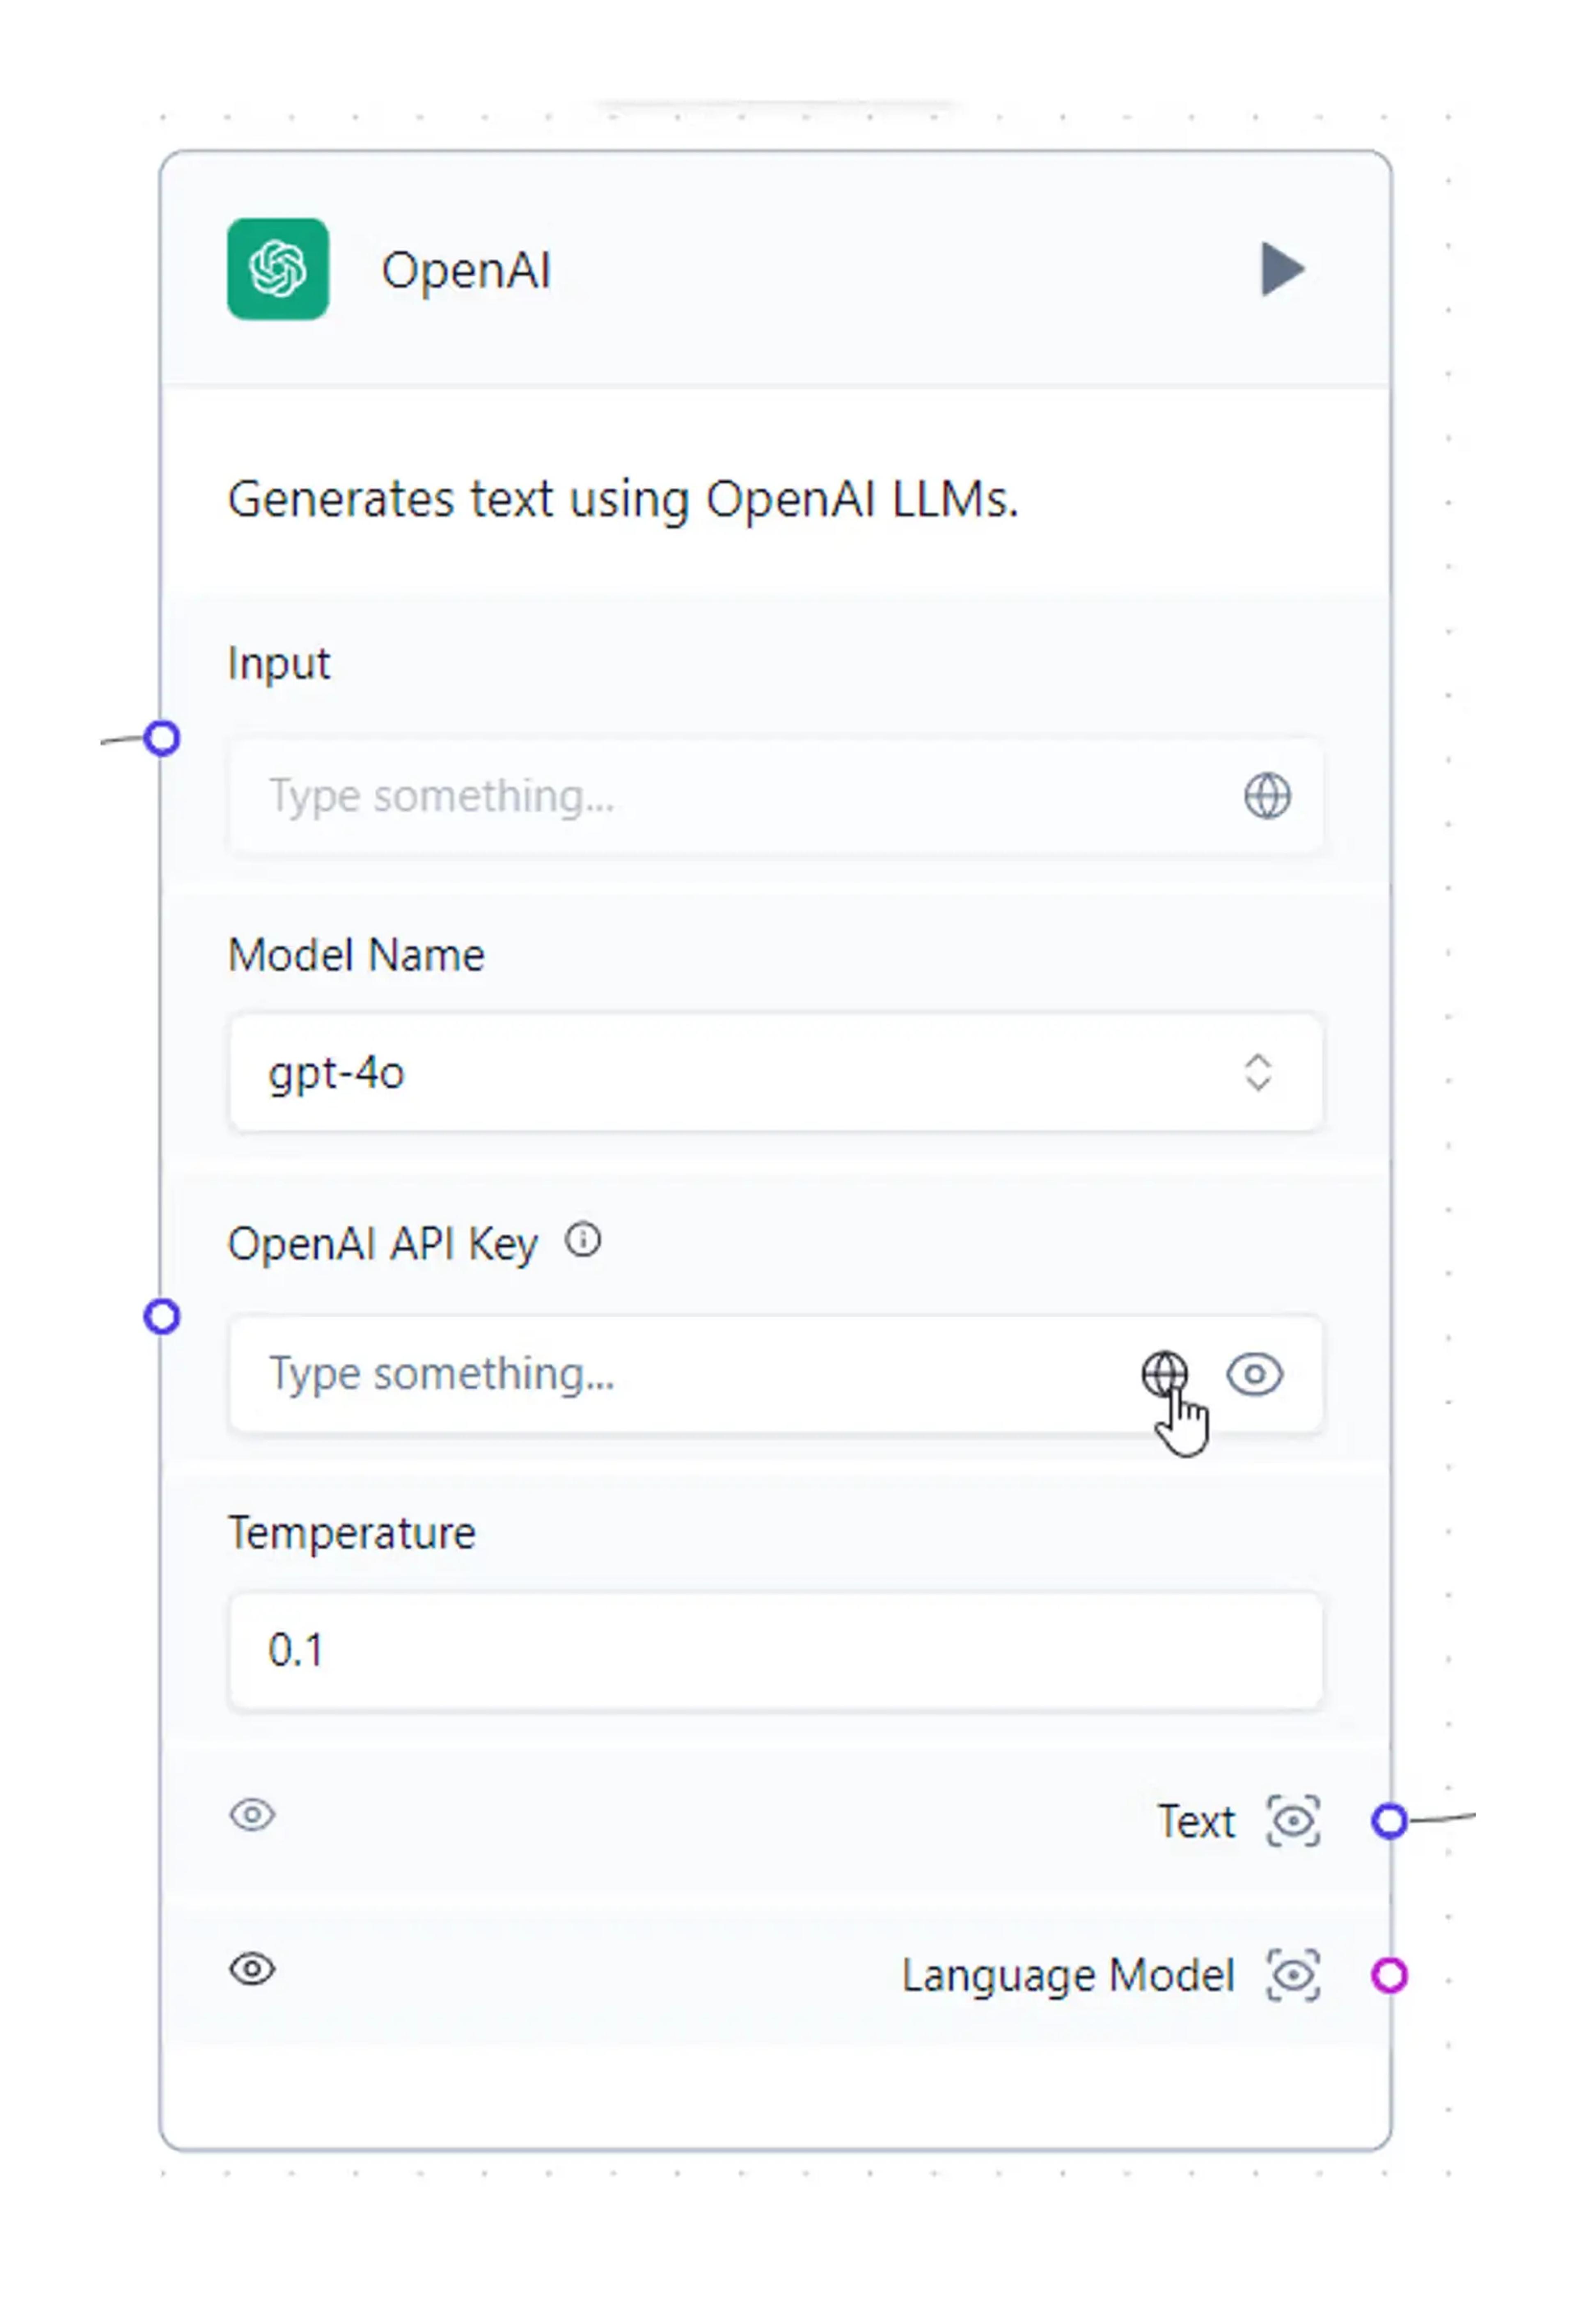
Task: Click the OpenAI component title
Action: click(x=466, y=270)
